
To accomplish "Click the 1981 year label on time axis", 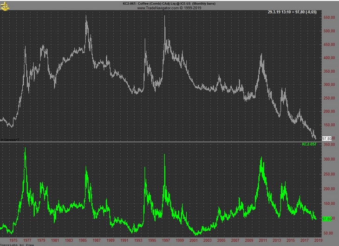I will 55,240.
